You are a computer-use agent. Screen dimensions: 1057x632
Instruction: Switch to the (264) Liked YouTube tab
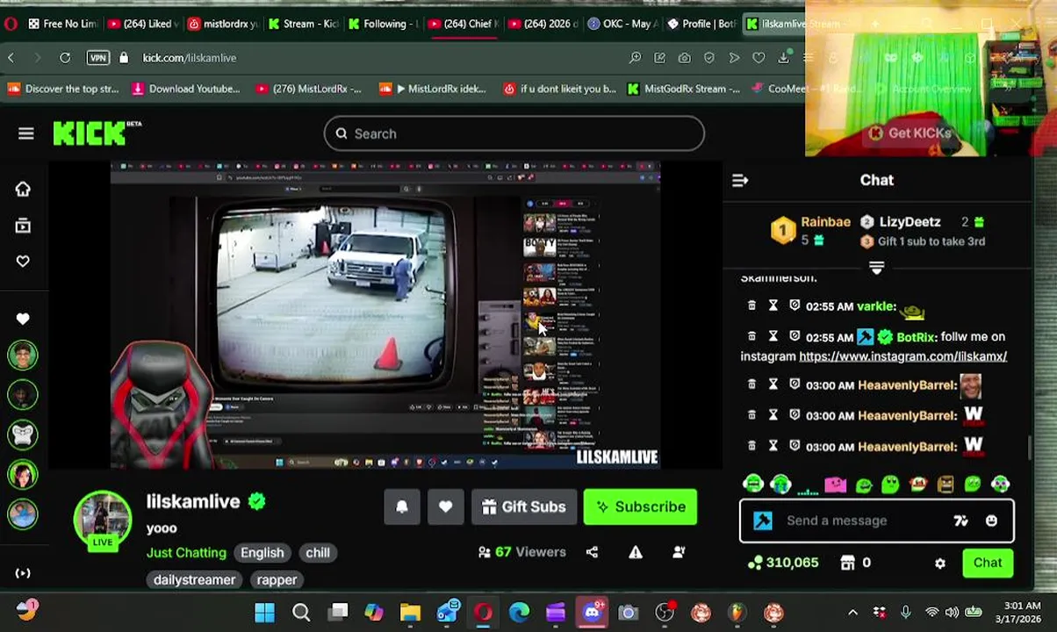tap(143, 24)
